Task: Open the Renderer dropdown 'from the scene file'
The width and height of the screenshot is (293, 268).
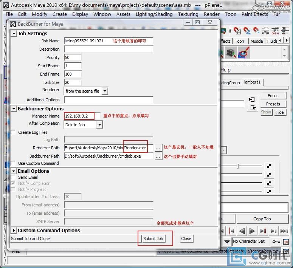Action: 86,91
